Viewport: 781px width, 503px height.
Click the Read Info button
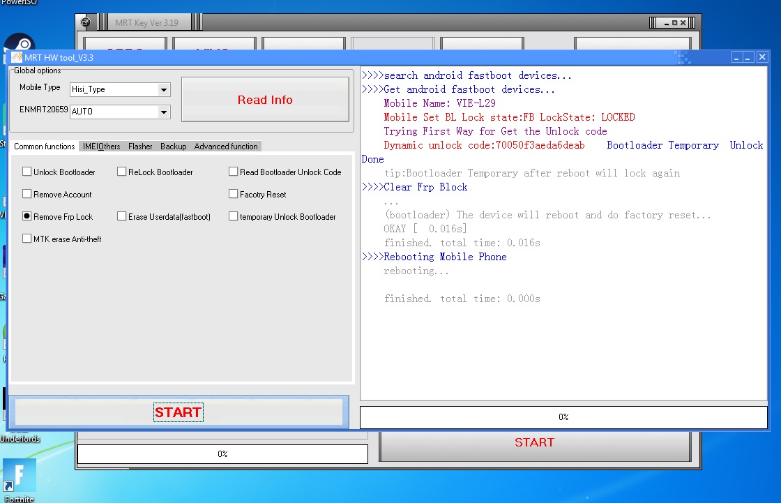[x=265, y=99]
